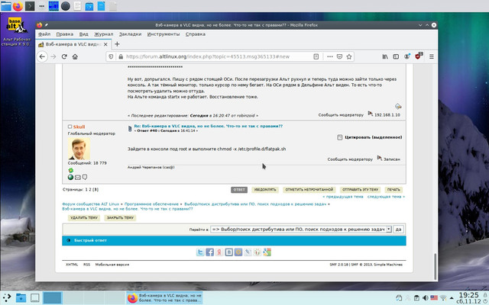Screen dimensions: 489x305
Task: Go back to the previous page
Action: pyautogui.click(x=42, y=56)
